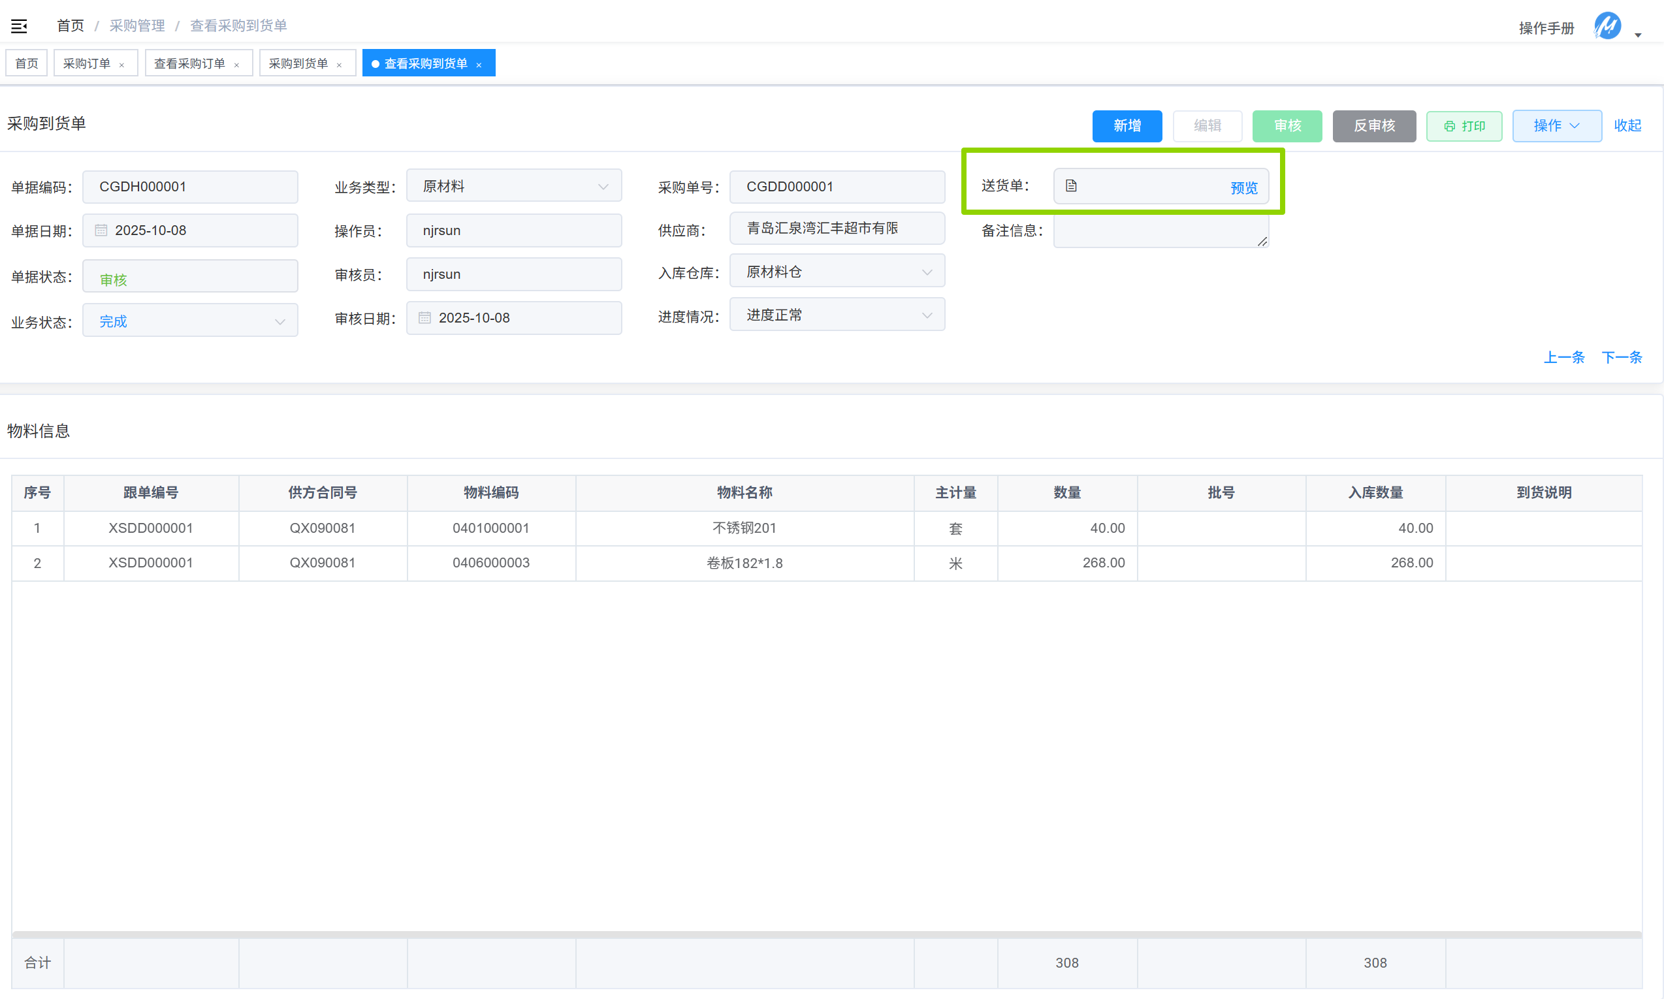Switch to the 首页 tab

pos(27,63)
